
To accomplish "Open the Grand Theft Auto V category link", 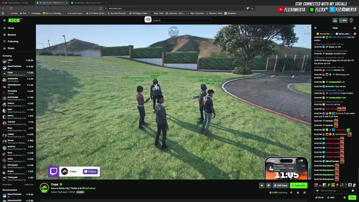I will tap(63, 192).
